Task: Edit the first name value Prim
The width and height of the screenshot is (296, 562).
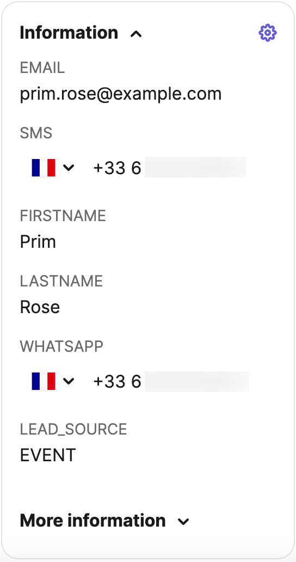Action: pos(38,242)
